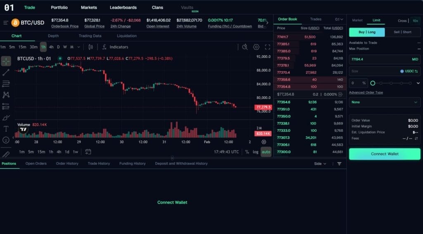This screenshot has width=423, height=234.
Task: Open the Clans page
Action: pos(157,7)
